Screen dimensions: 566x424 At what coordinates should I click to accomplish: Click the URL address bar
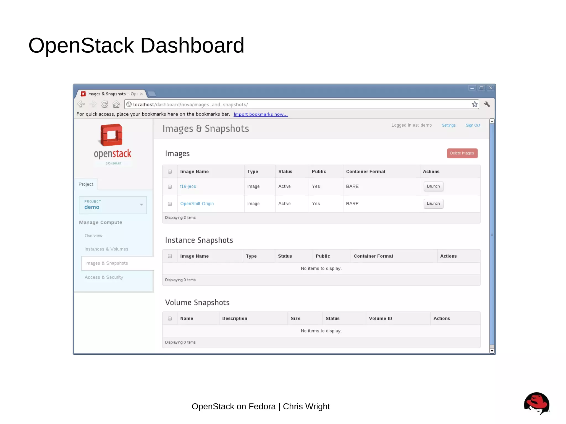click(x=301, y=104)
